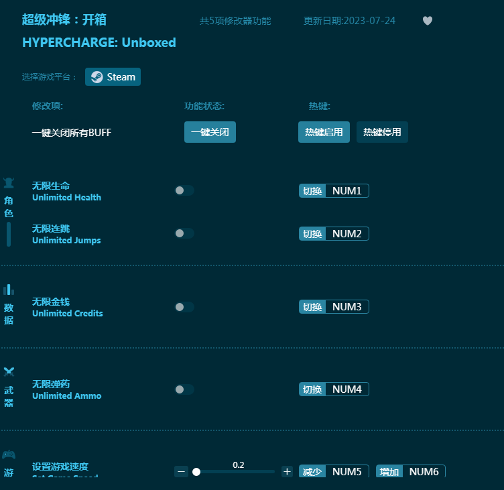Image resolution: width=504 pixels, height=490 pixels.
Task: Click the heart favorite icon
Action: coord(427,21)
